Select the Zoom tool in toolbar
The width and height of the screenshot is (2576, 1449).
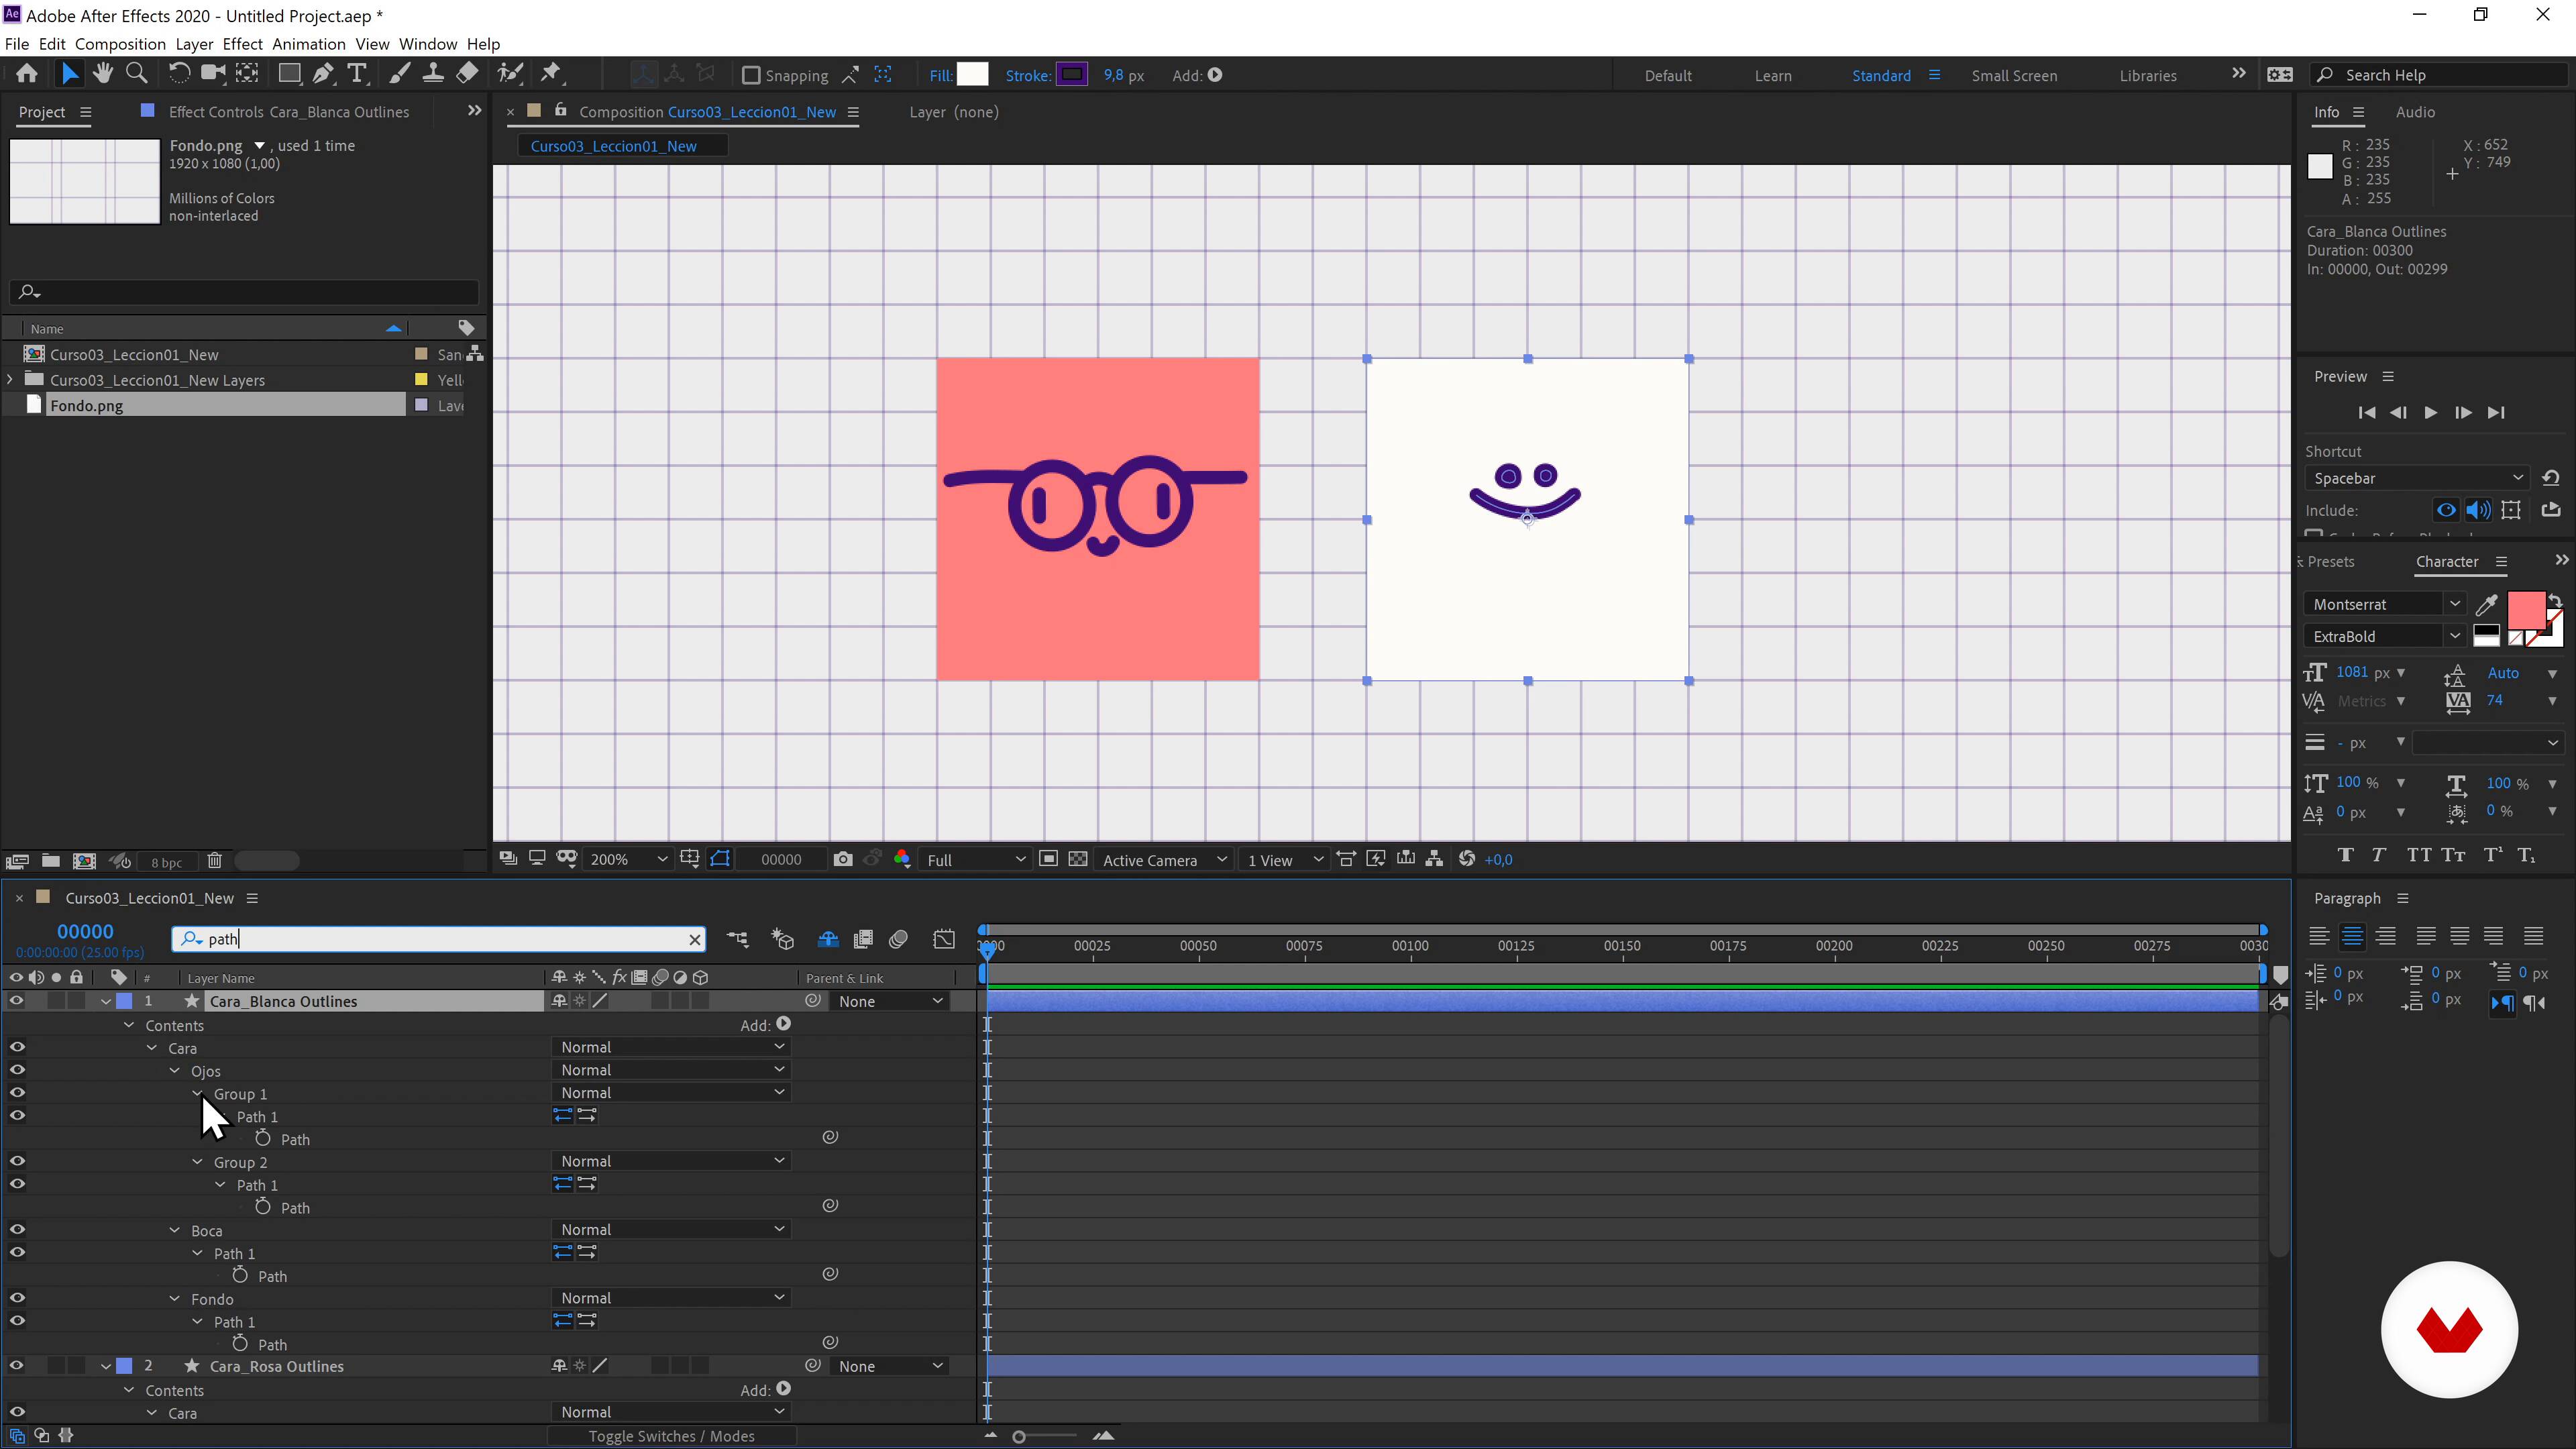click(137, 74)
